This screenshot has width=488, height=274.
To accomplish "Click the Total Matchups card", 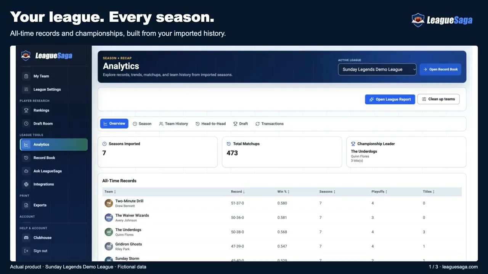I will click(282, 152).
